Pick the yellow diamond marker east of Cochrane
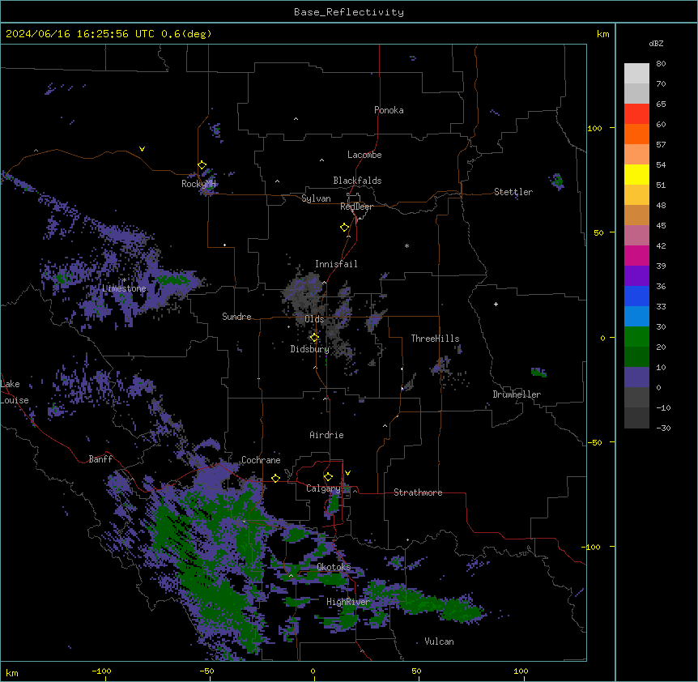Viewport: 698px width, 682px height. (x=275, y=478)
